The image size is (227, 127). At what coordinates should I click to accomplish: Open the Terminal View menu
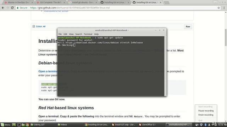coord(71,34)
